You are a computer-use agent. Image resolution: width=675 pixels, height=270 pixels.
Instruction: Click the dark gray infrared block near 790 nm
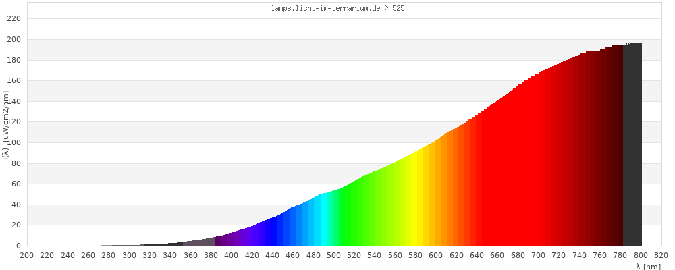632,148
